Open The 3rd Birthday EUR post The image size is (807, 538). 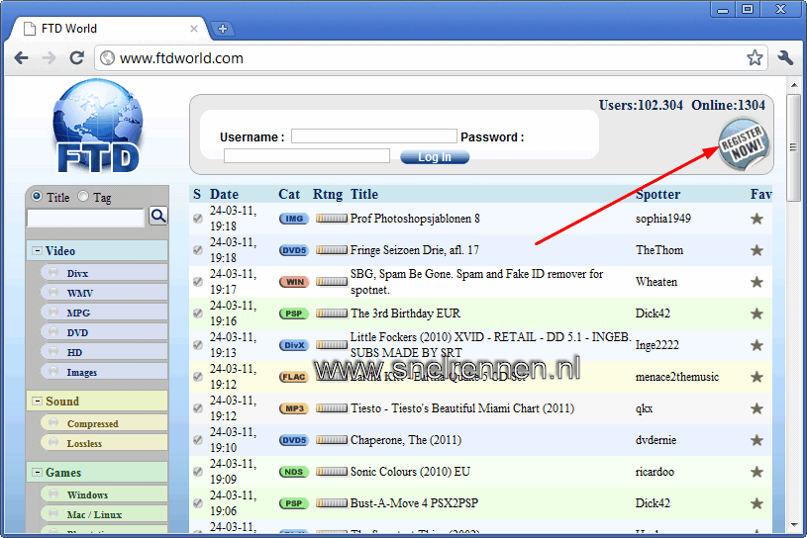(405, 314)
